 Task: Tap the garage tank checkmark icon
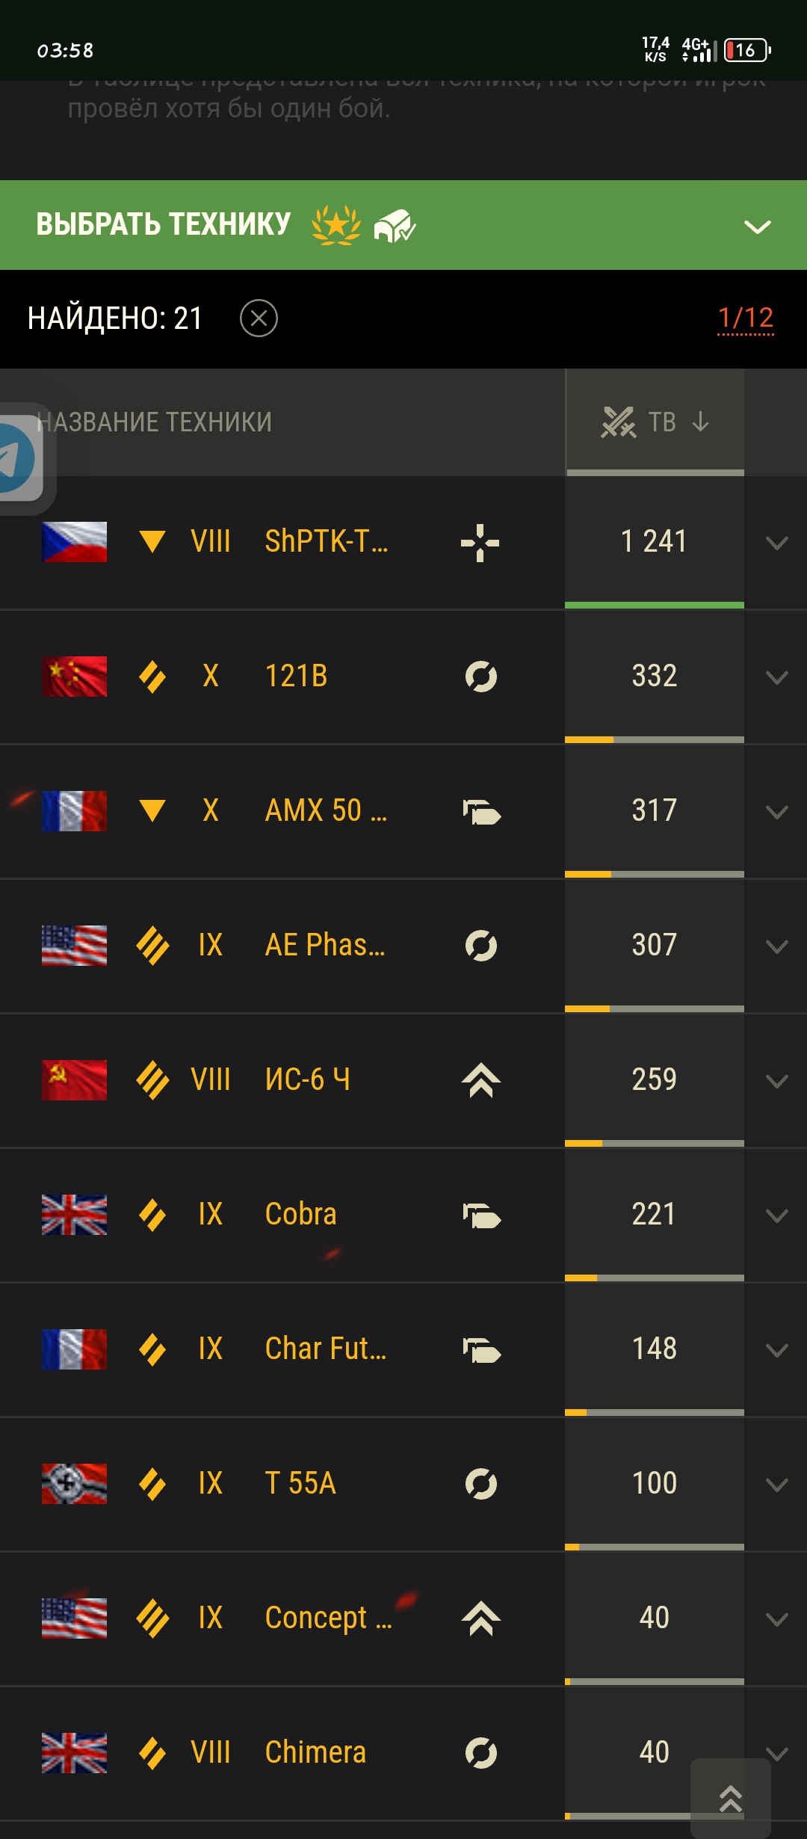coord(395,225)
